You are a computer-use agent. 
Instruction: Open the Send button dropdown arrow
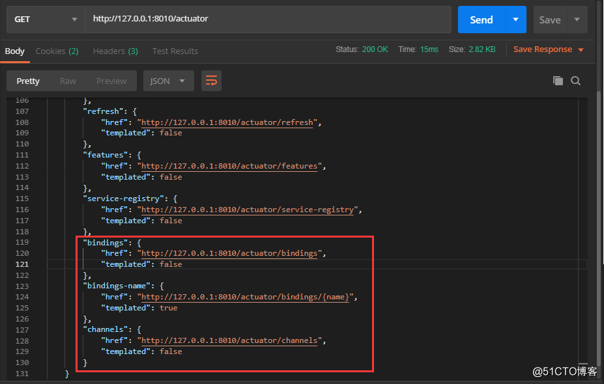pyautogui.click(x=516, y=20)
